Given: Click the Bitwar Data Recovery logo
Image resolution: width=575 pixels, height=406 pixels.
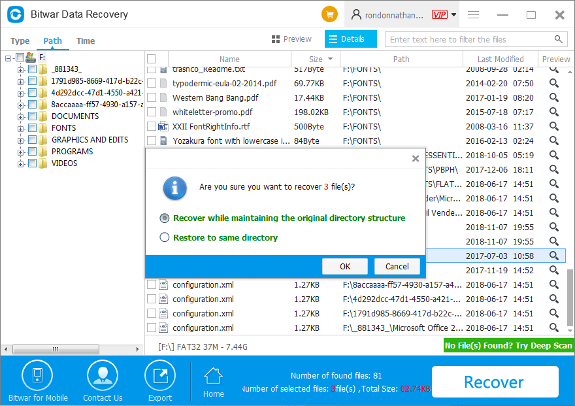Looking at the screenshot, I should 16,14.
